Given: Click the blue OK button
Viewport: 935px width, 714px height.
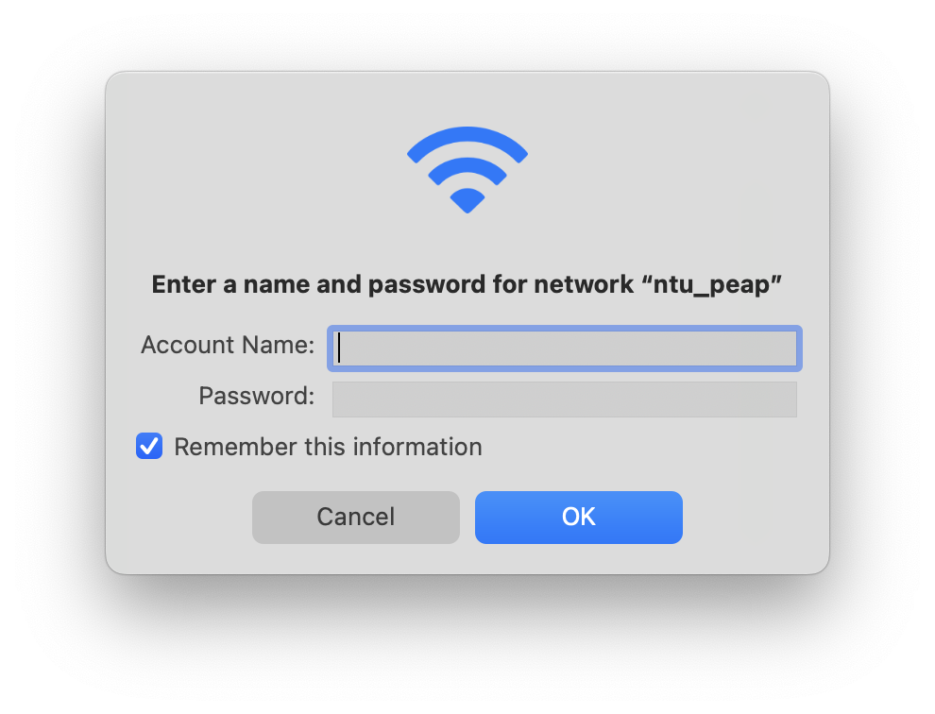Looking at the screenshot, I should tap(578, 518).
